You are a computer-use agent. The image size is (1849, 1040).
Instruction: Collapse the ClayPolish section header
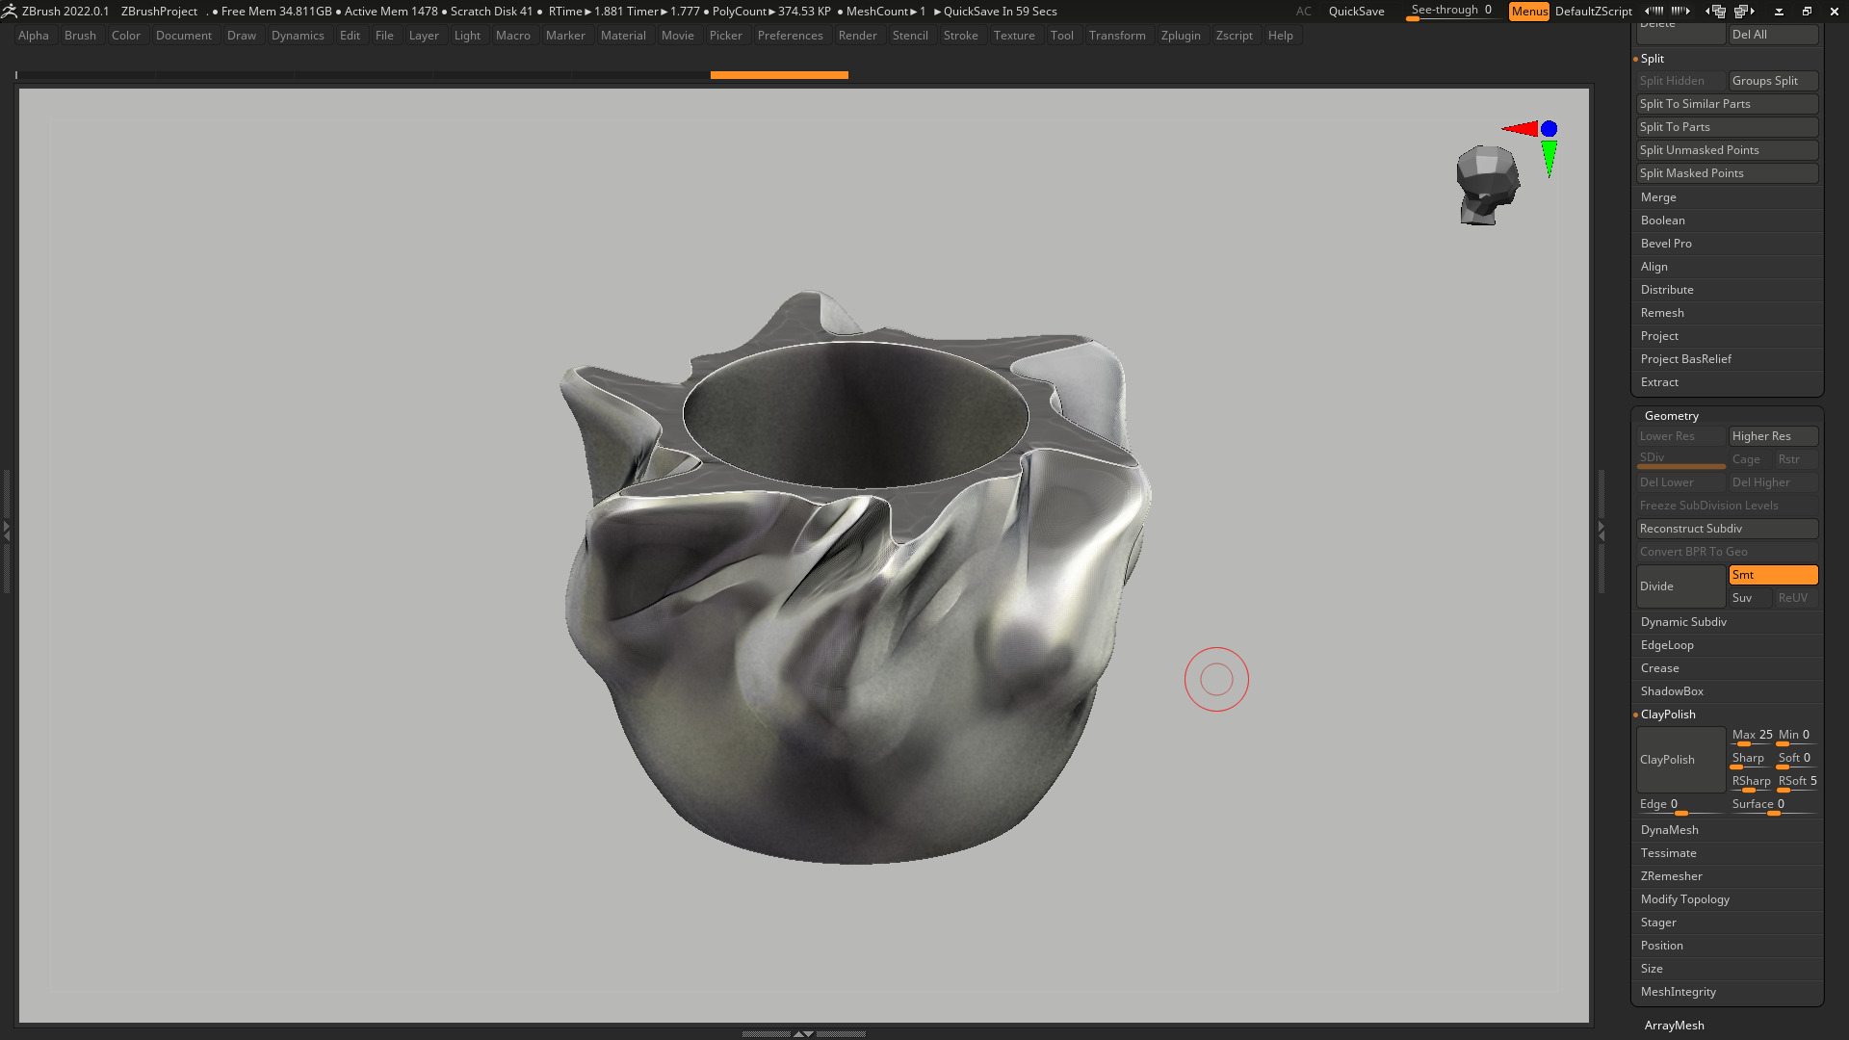(1668, 715)
